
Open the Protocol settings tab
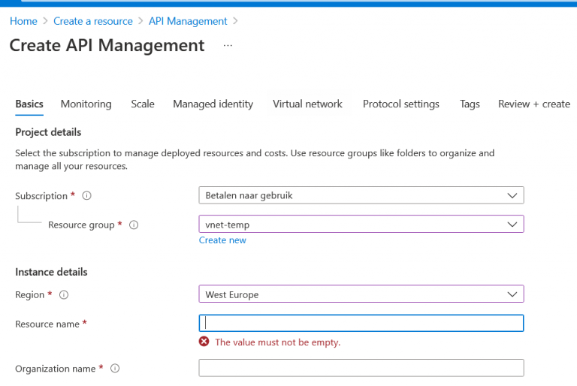tap(400, 104)
